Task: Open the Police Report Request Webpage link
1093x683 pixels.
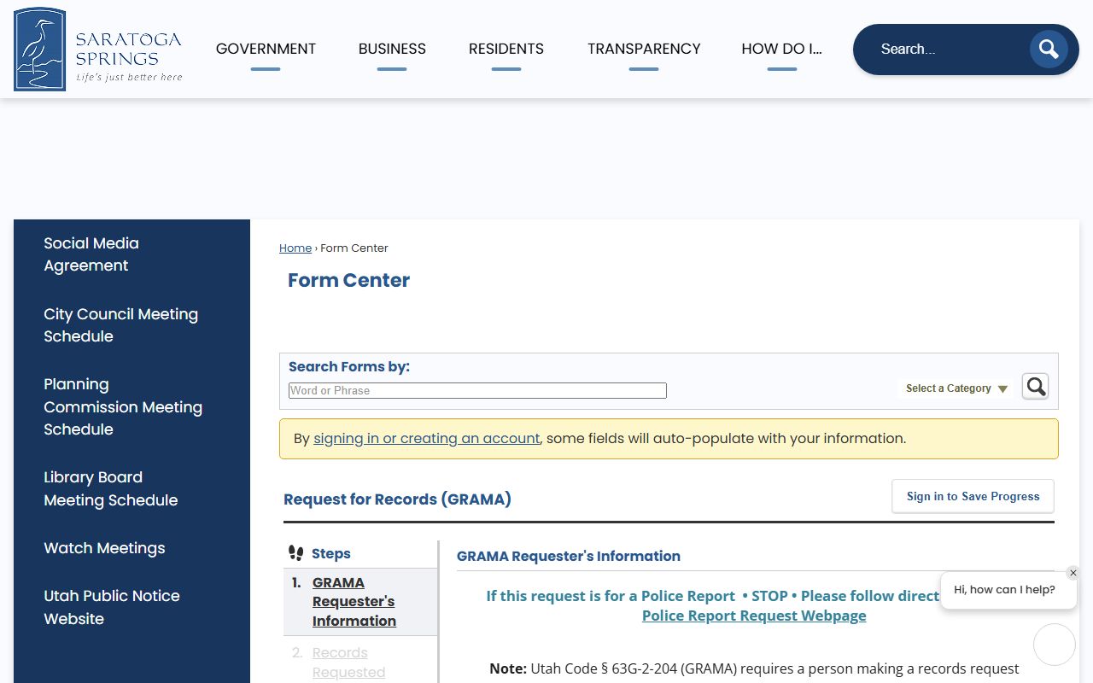Action: point(754,616)
